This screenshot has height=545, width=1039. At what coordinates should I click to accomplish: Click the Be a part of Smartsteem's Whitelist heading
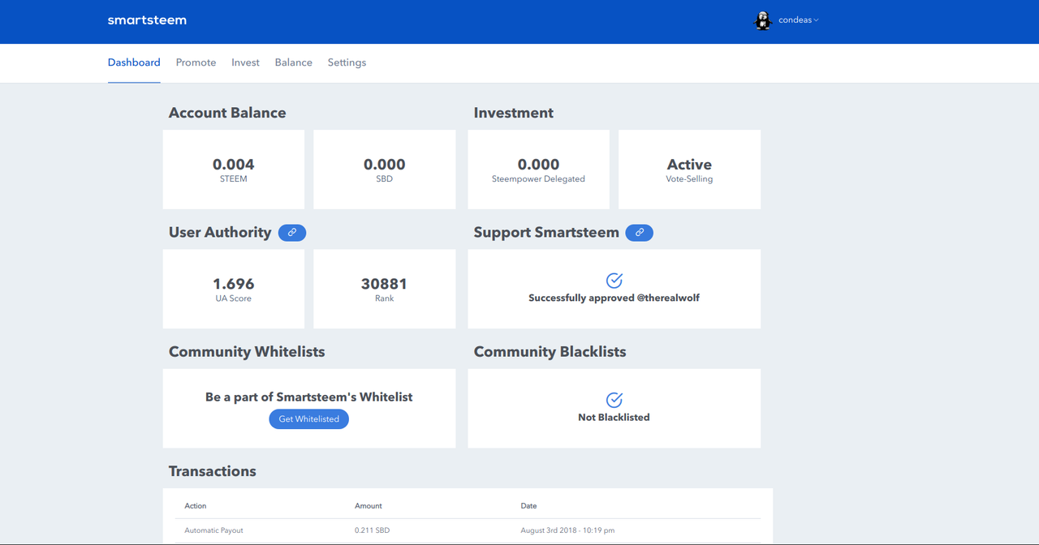point(309,397)
